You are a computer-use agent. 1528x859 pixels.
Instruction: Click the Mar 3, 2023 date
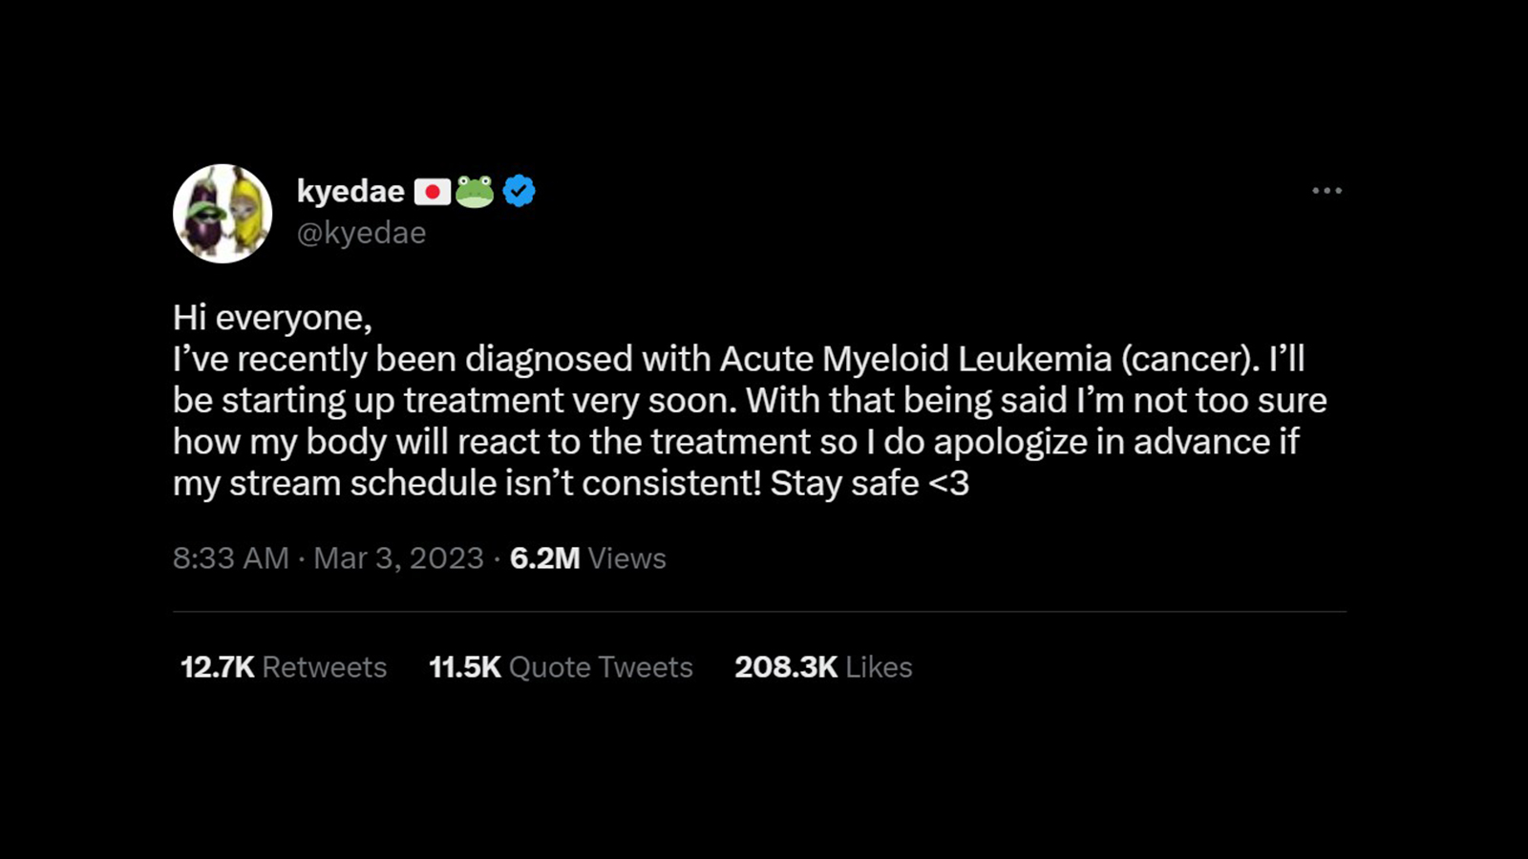point(398,558)
